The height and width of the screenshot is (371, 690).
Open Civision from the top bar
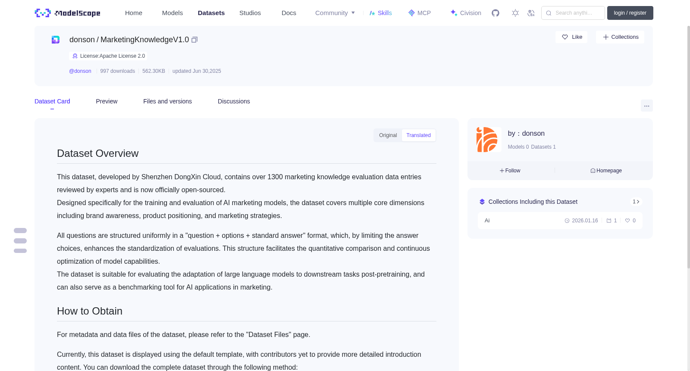[x=466, y=13]
